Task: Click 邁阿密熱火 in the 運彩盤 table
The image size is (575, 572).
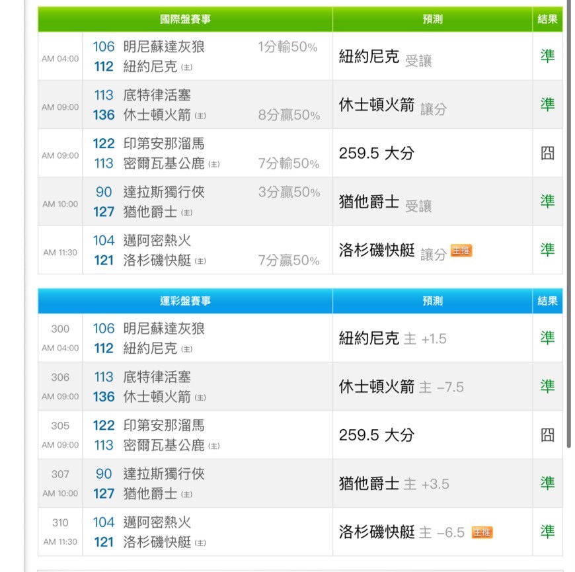Action: (x=157, y=522)
